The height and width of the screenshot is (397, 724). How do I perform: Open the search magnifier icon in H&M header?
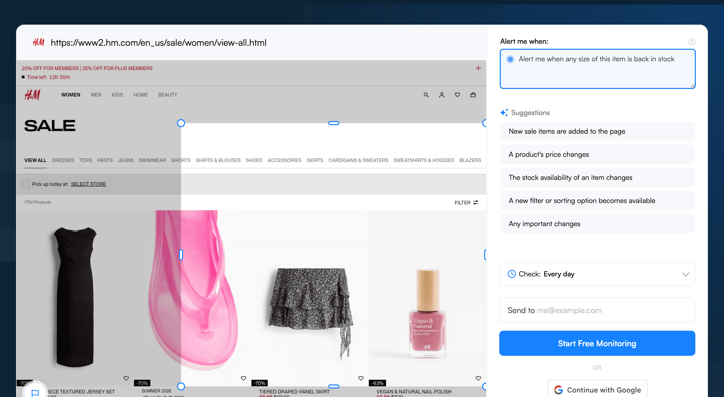click(426, 95)
